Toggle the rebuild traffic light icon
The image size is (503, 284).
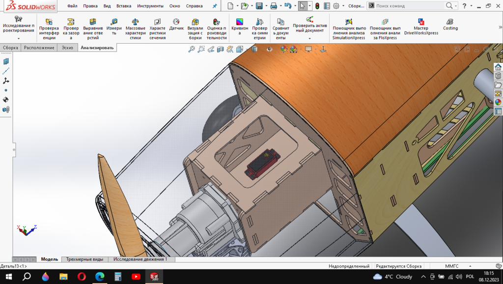coord(317,6)
